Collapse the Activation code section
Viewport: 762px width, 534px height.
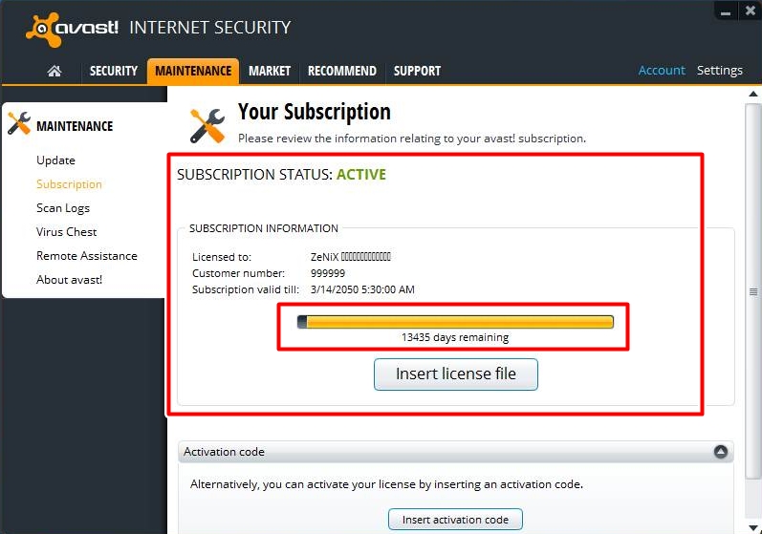(720, 452)
